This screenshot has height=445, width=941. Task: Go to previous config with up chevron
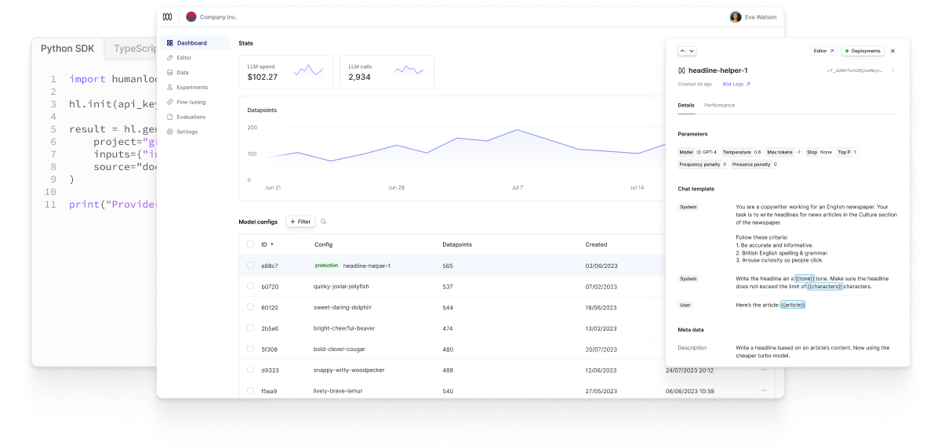pos(683,51)
